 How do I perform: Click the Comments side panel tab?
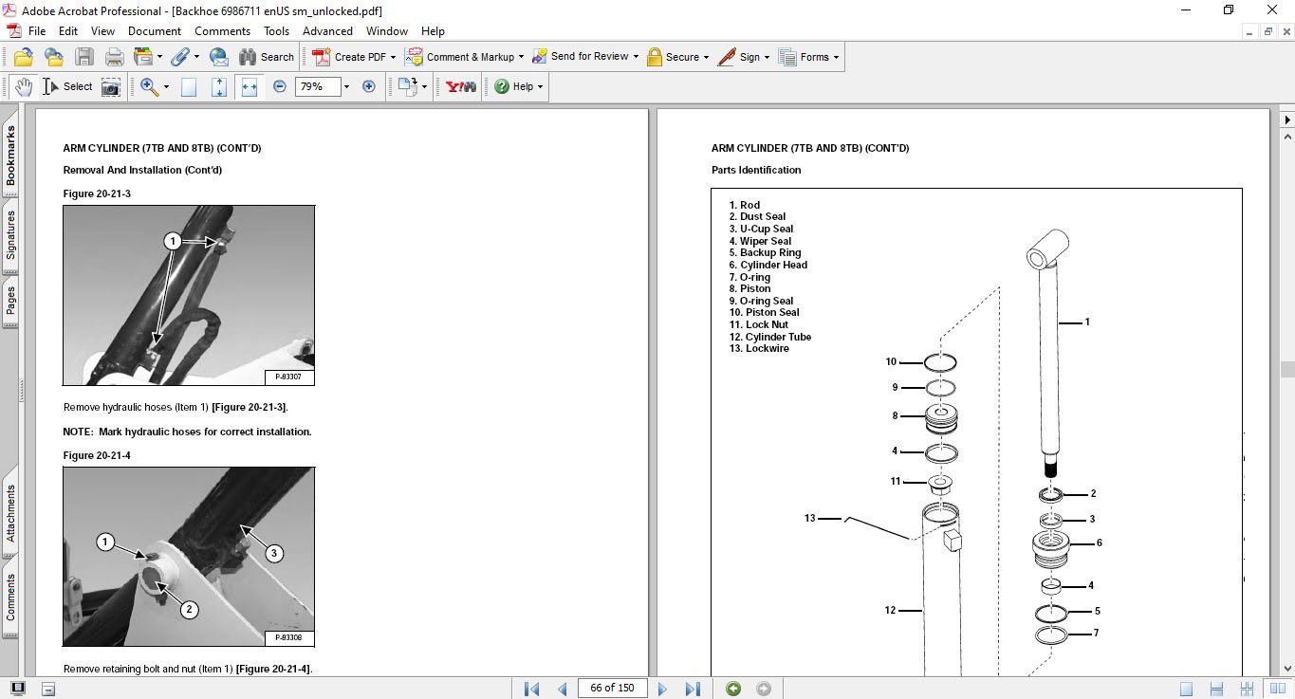click(x=10, y=598)
